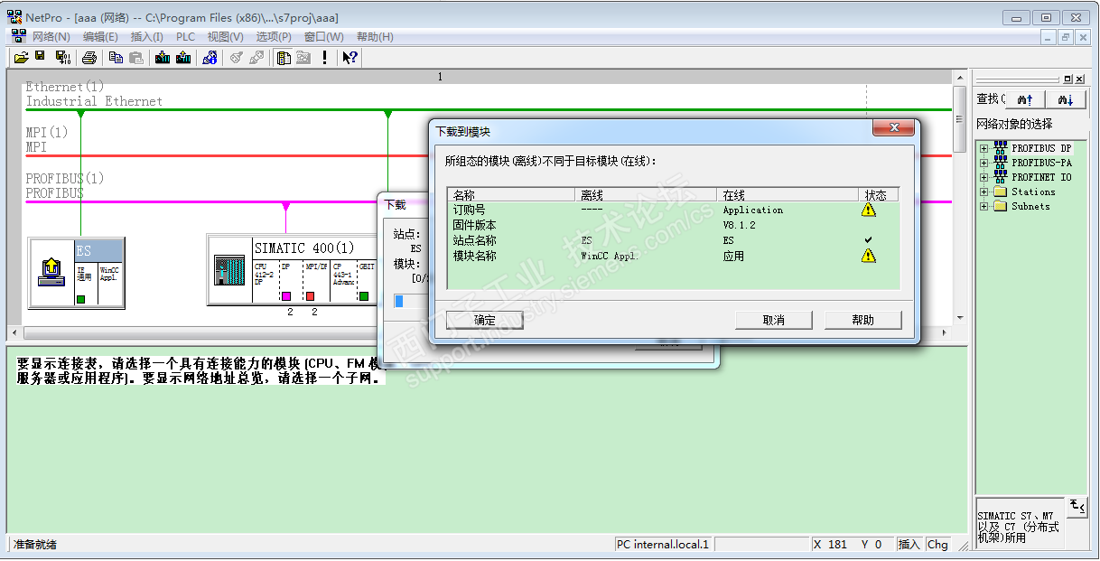This screenshot has width=1100, height=561.
Task: Open the 窗口(W) menu
Action: 324,37
